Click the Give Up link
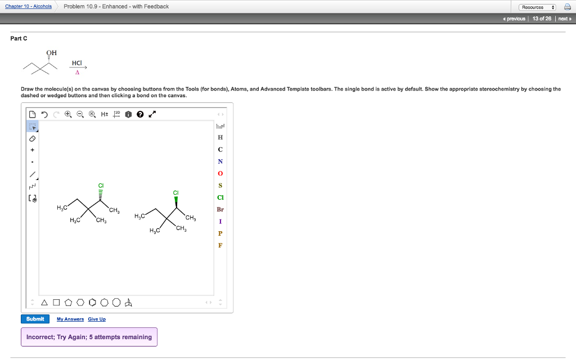The height and width of the screenshot is (360, 576). (x=96, y=319)
